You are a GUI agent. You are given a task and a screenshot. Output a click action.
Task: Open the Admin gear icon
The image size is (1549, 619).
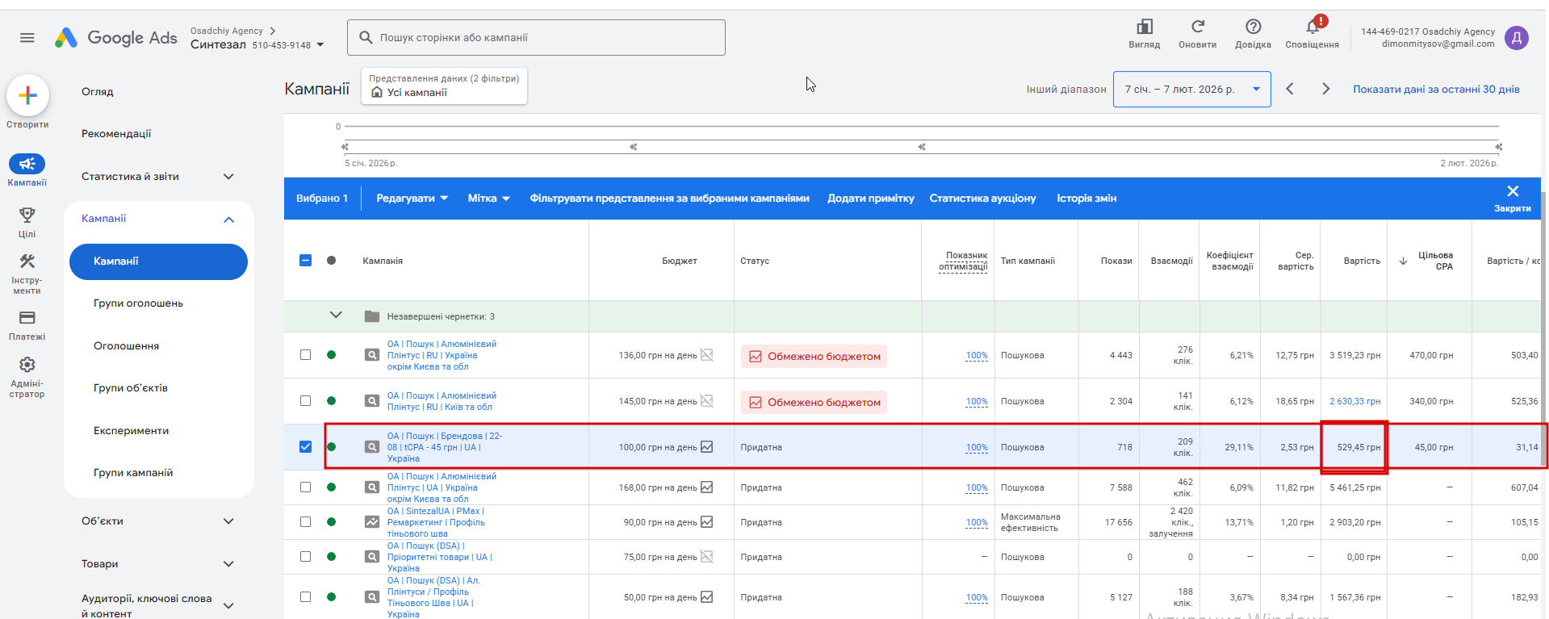[x=27, y=365]
